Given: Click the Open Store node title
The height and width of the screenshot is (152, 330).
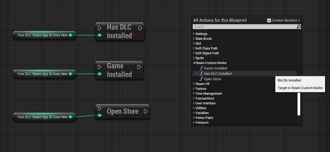Looking at the screenshot, I should [122, 111].
